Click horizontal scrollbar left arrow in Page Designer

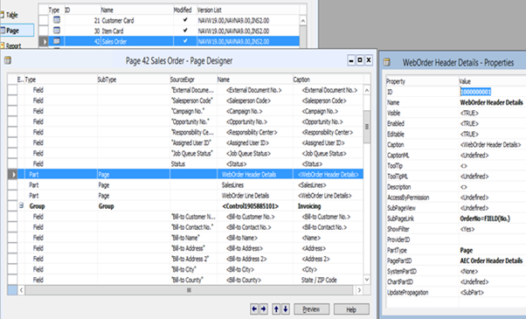coord(21,290)
